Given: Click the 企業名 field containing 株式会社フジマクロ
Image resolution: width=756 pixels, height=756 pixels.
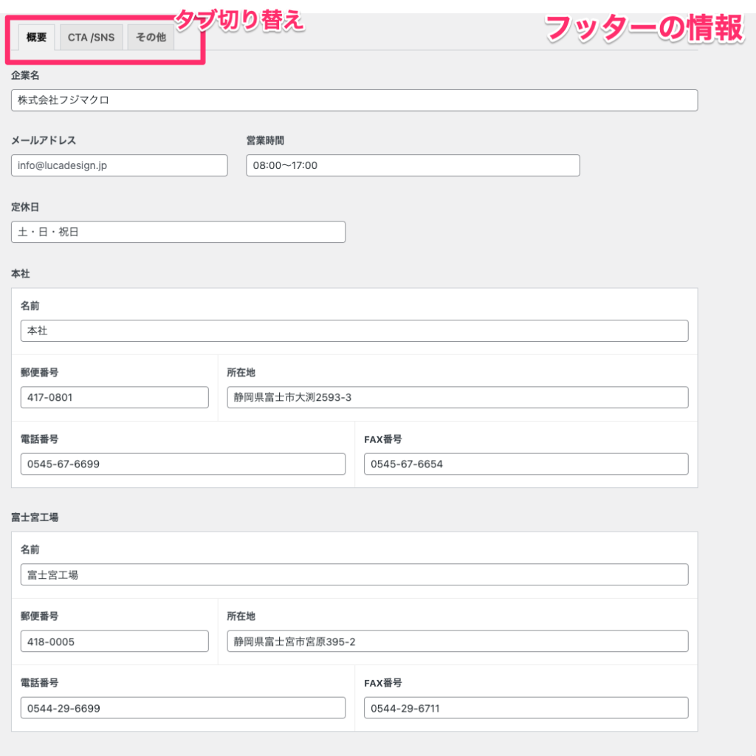Looking at the screenshot, I should tap(354, 100).
